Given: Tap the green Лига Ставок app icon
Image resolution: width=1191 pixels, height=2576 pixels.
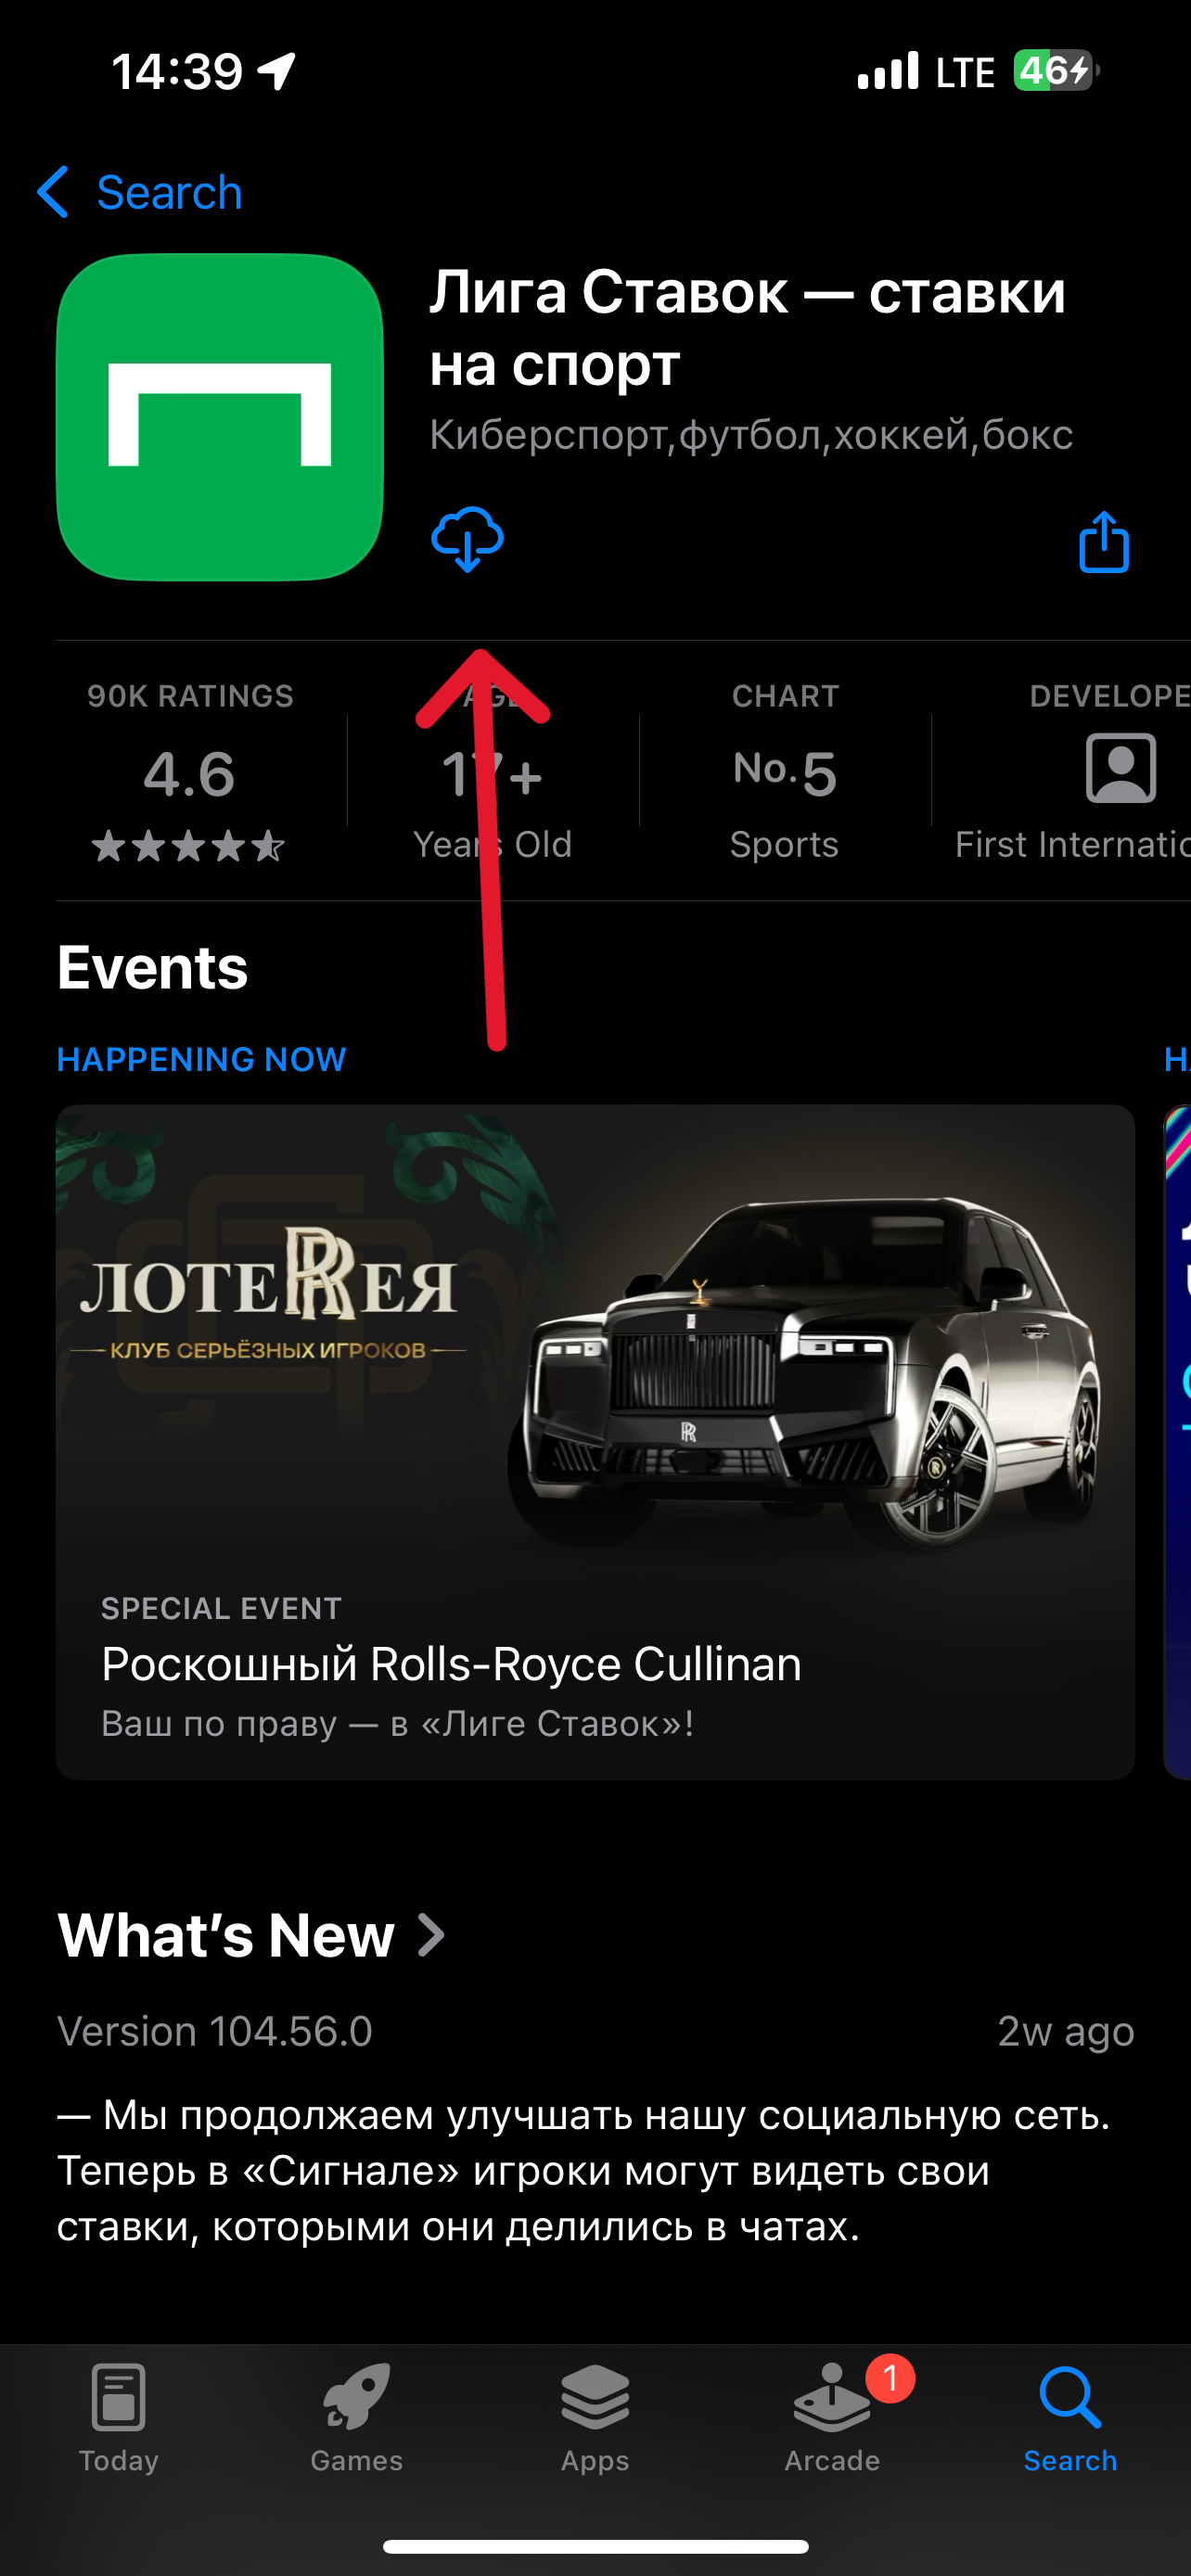Looking at the screenshot, I should pos(220,417).
